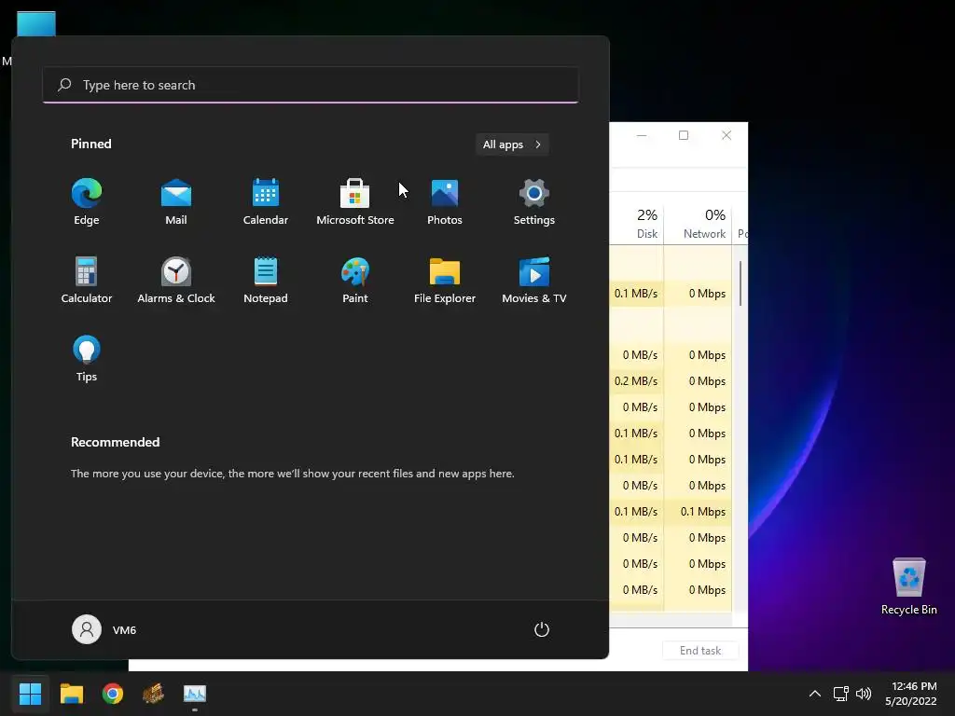Launch Alarms & Clock

pos(176,280)
